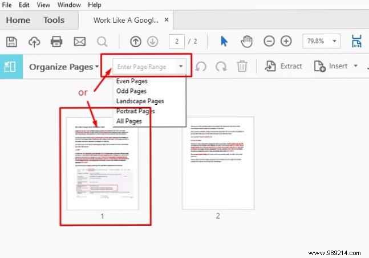
Task: Click the Enter Page Range field
Action: (149, 67)
